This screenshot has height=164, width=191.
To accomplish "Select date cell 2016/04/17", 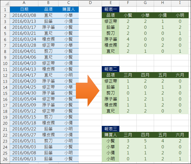I will (24, 75).
